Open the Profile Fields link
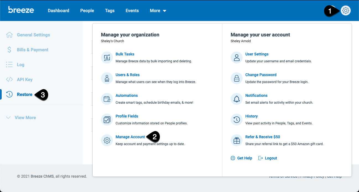Viewport: 359px width, 192px height. tap(127, 116)
